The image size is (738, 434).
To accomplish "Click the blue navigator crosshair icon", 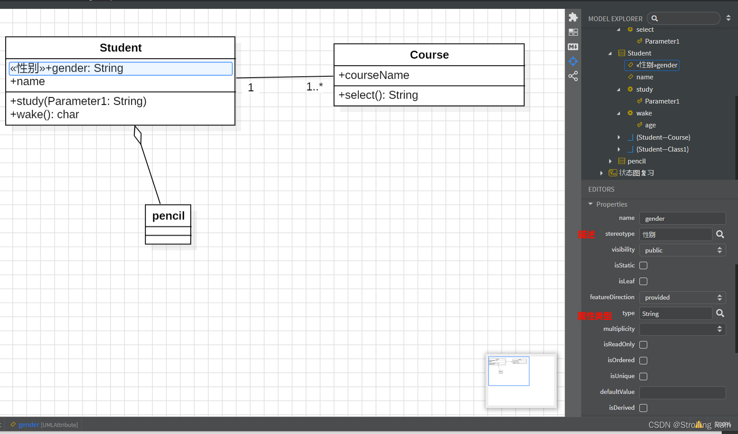I will (573, 61).
